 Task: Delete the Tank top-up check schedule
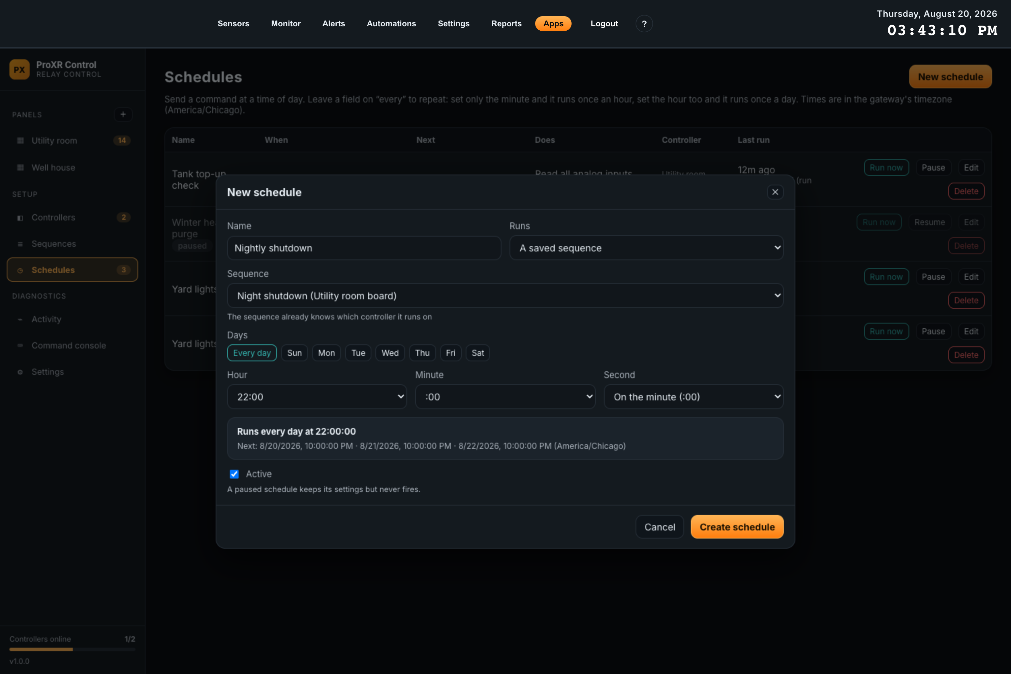point(966,191)
